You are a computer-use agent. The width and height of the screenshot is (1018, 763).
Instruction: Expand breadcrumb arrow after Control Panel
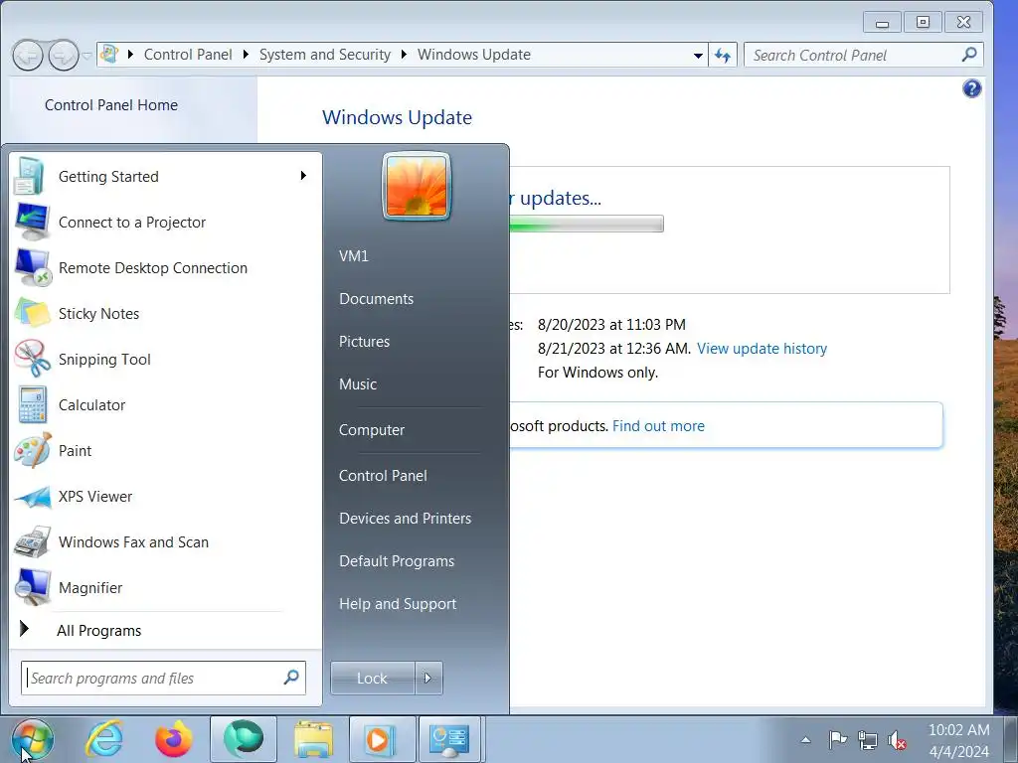click(x=246, y=55)
